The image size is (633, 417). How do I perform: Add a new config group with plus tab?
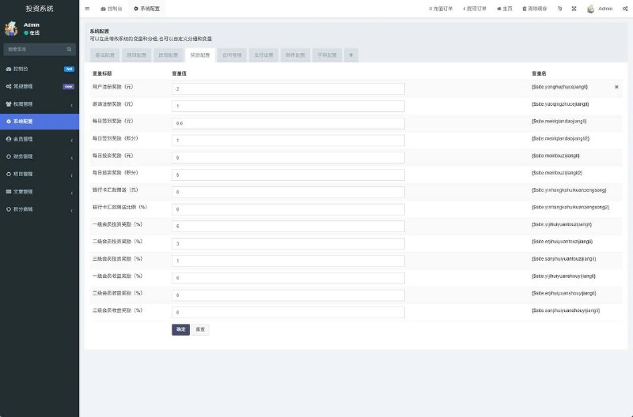351,54
